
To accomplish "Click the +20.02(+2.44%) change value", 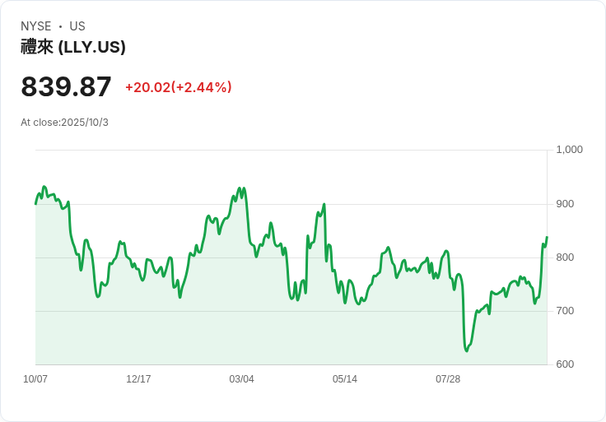I will click(179, 87).
